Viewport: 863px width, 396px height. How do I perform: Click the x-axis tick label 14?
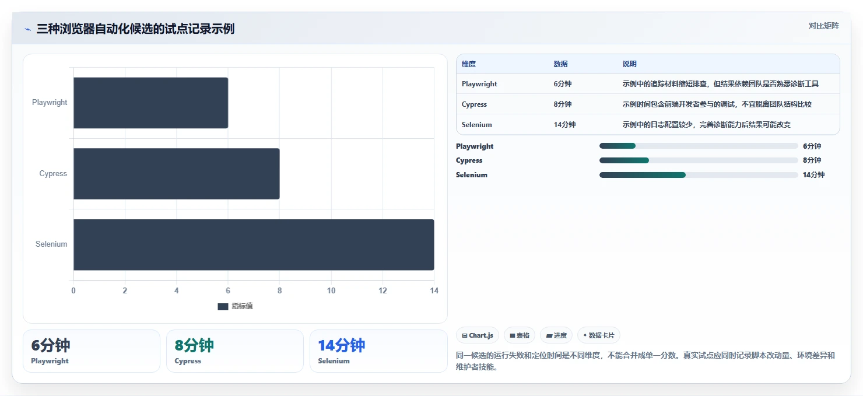coord(434,290)
